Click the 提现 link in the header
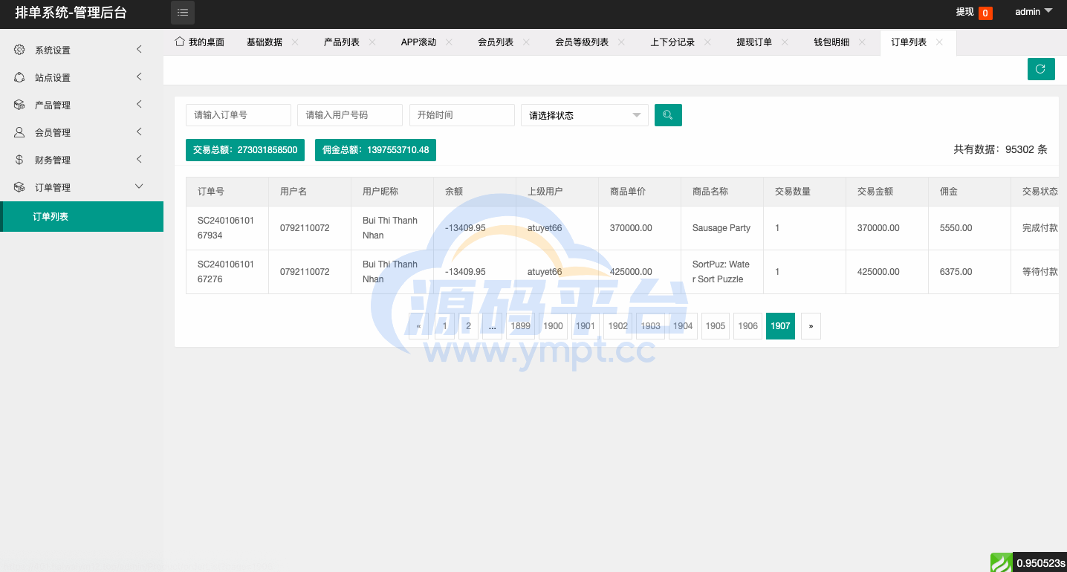Screen dimensions: 1067x572 click(x=964, y=12)
